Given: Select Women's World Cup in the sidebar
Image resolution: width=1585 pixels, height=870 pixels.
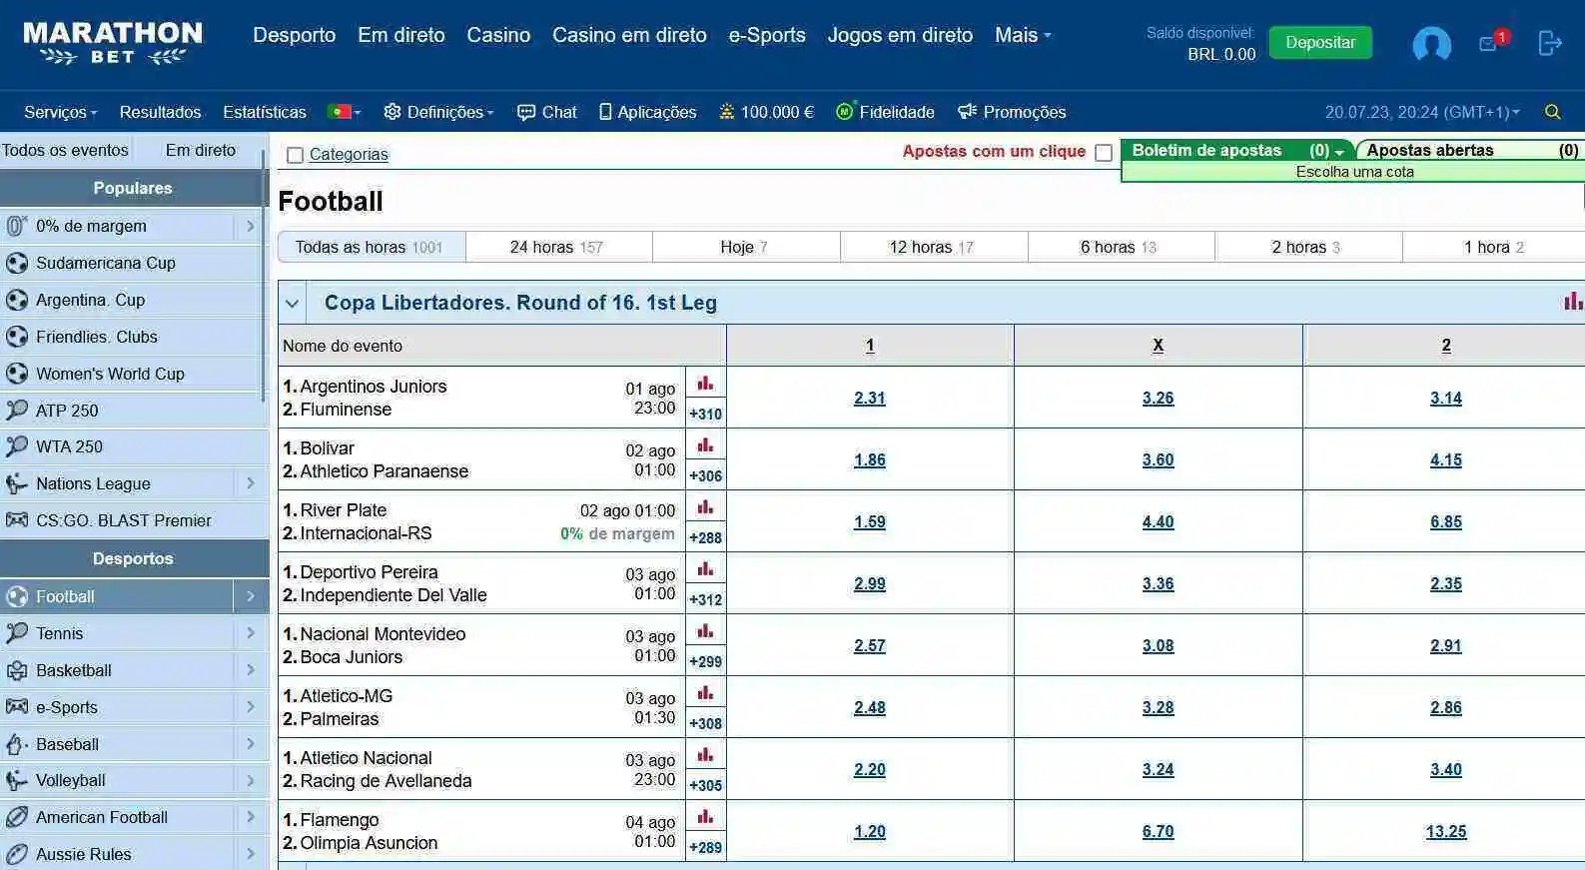Looking at the screenshot, I should click(110, 374).
